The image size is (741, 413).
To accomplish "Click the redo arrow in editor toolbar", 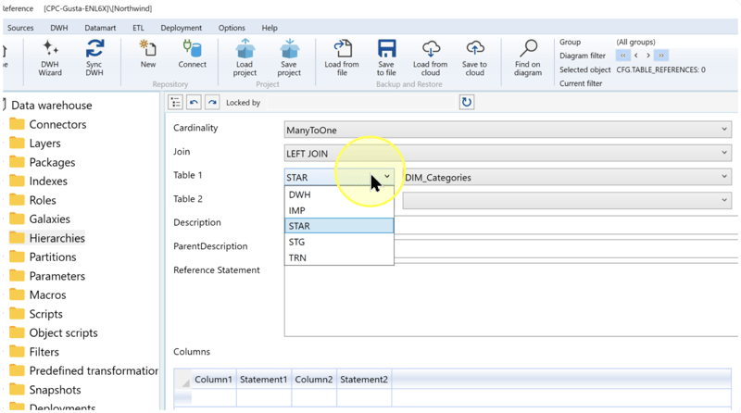I will coord(212,102).
